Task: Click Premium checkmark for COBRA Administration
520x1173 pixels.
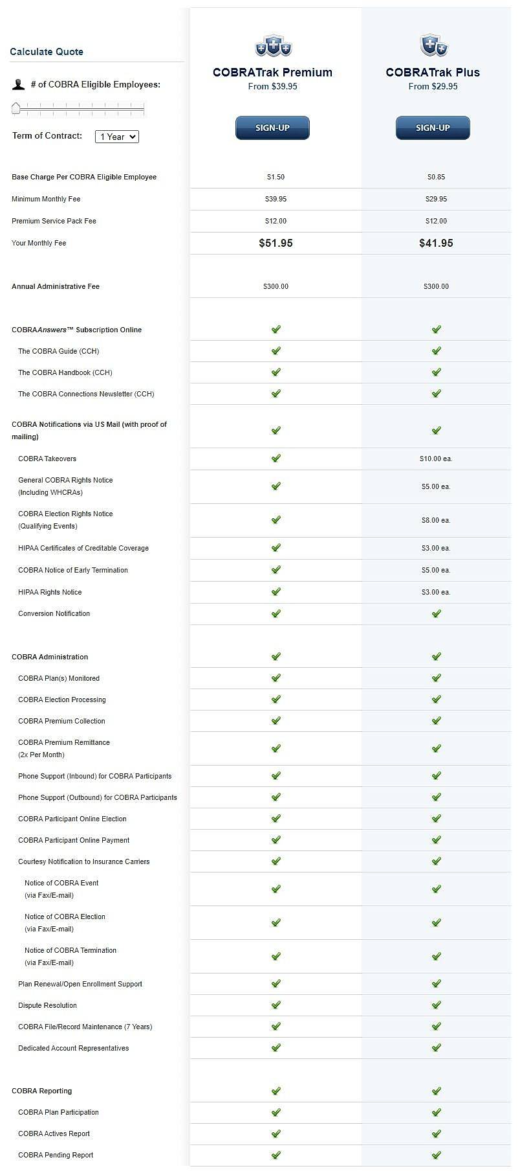Action: click(x=276, y=656)
